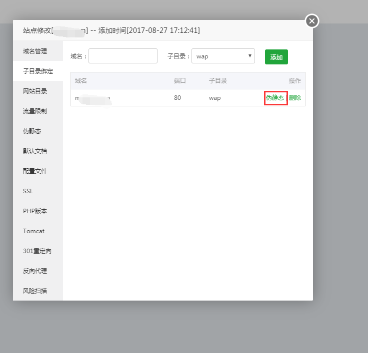Image resolution: width=368 pixels, height=353 pixels.
Task: Close the site modification dialog
Action: coord(312,21)
